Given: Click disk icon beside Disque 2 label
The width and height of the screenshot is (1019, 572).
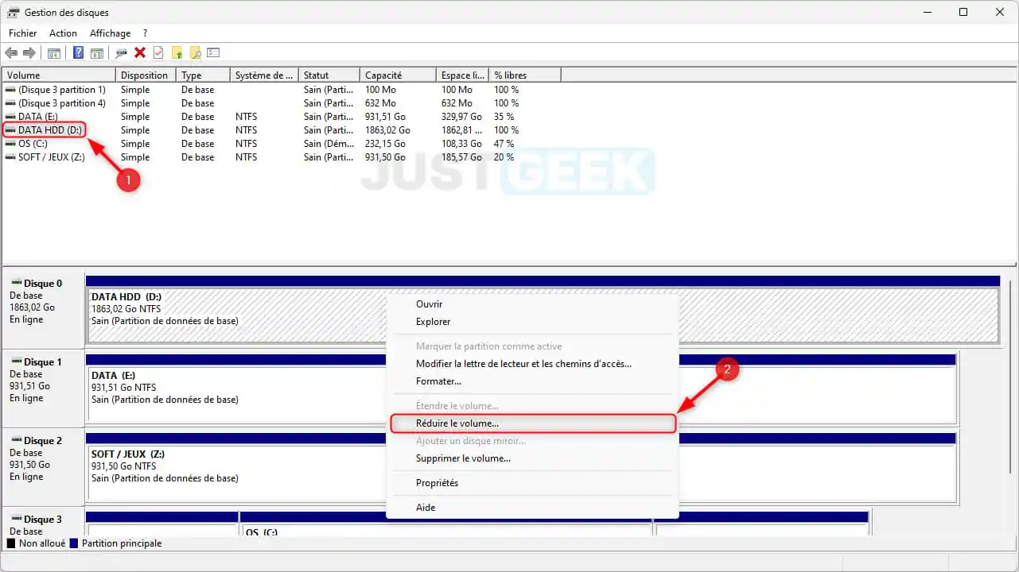Looking at the screenshot, I should click(x=15, y=440).
